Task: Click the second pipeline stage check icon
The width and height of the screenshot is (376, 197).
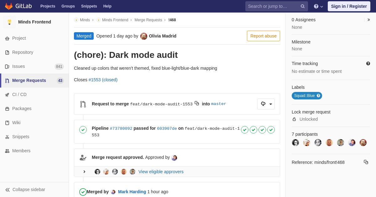Action: [253, 130]
